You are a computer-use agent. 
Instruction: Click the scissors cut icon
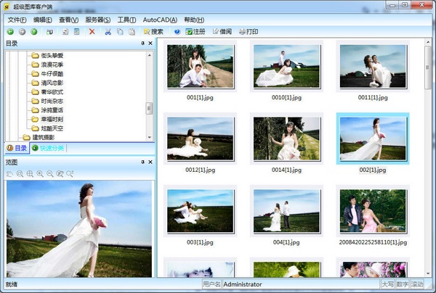[108, 32]
